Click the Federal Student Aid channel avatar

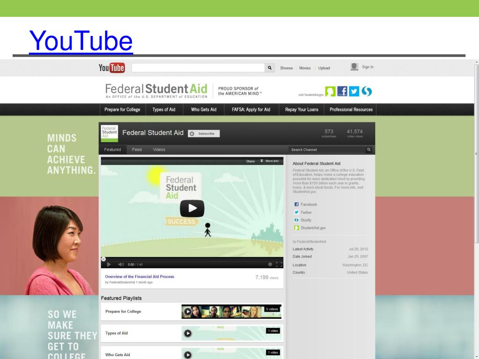click(109, 133)
